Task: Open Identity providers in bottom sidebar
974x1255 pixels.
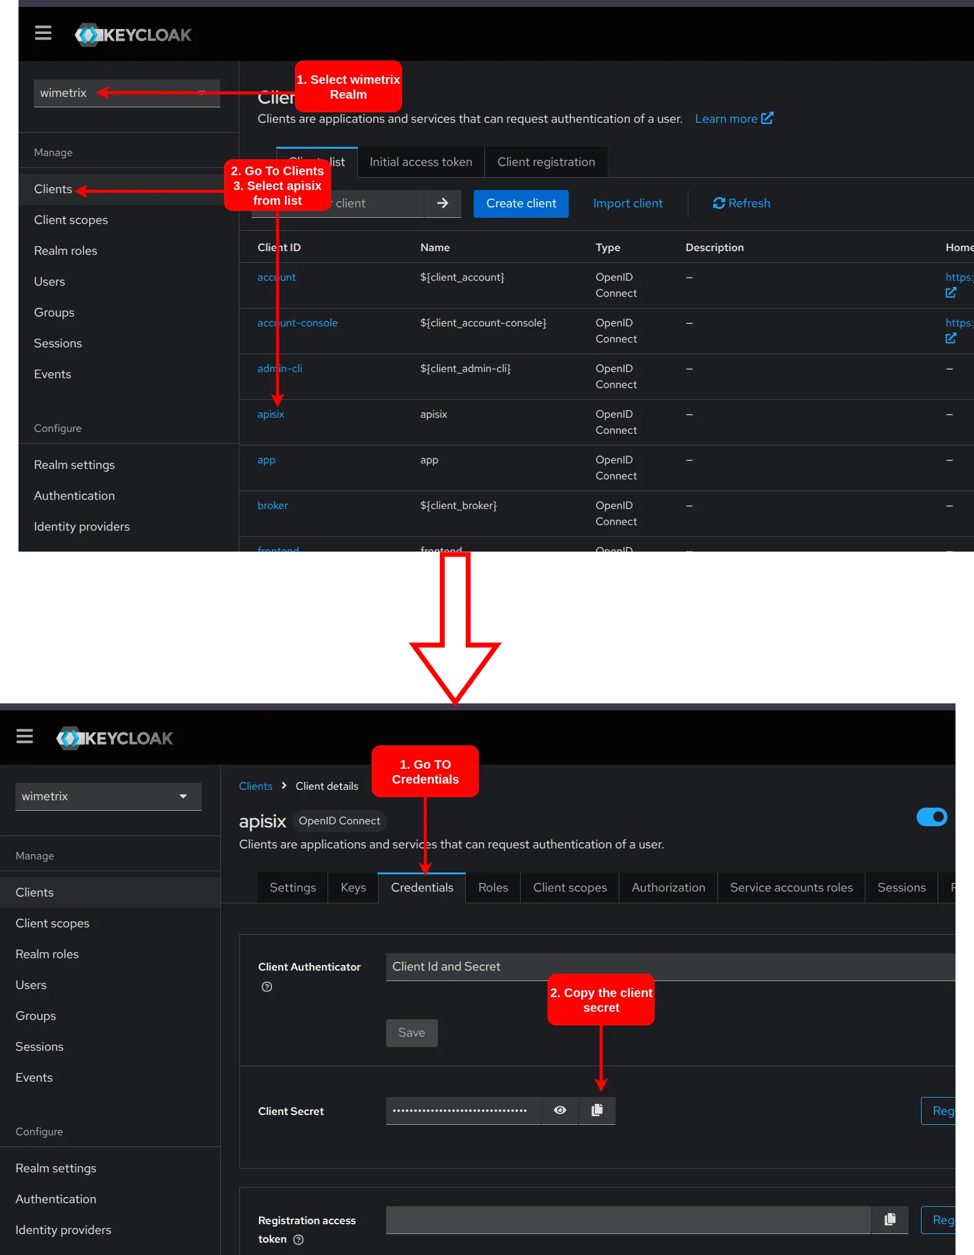Action: [110, 1230]
